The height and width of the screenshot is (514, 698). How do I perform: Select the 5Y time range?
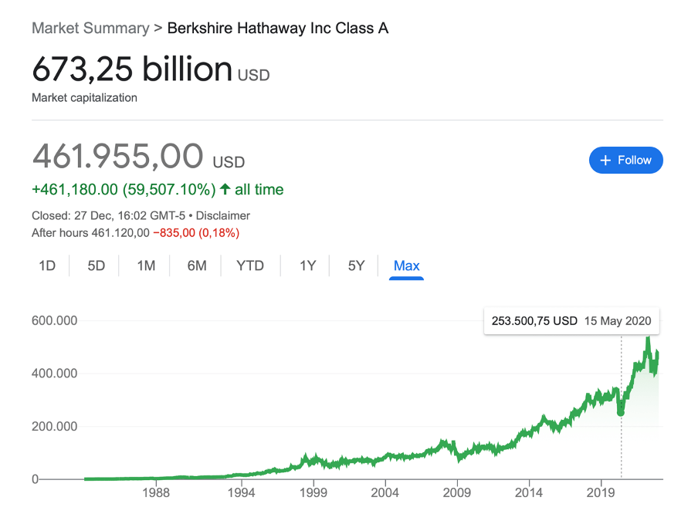coord(356,265)
